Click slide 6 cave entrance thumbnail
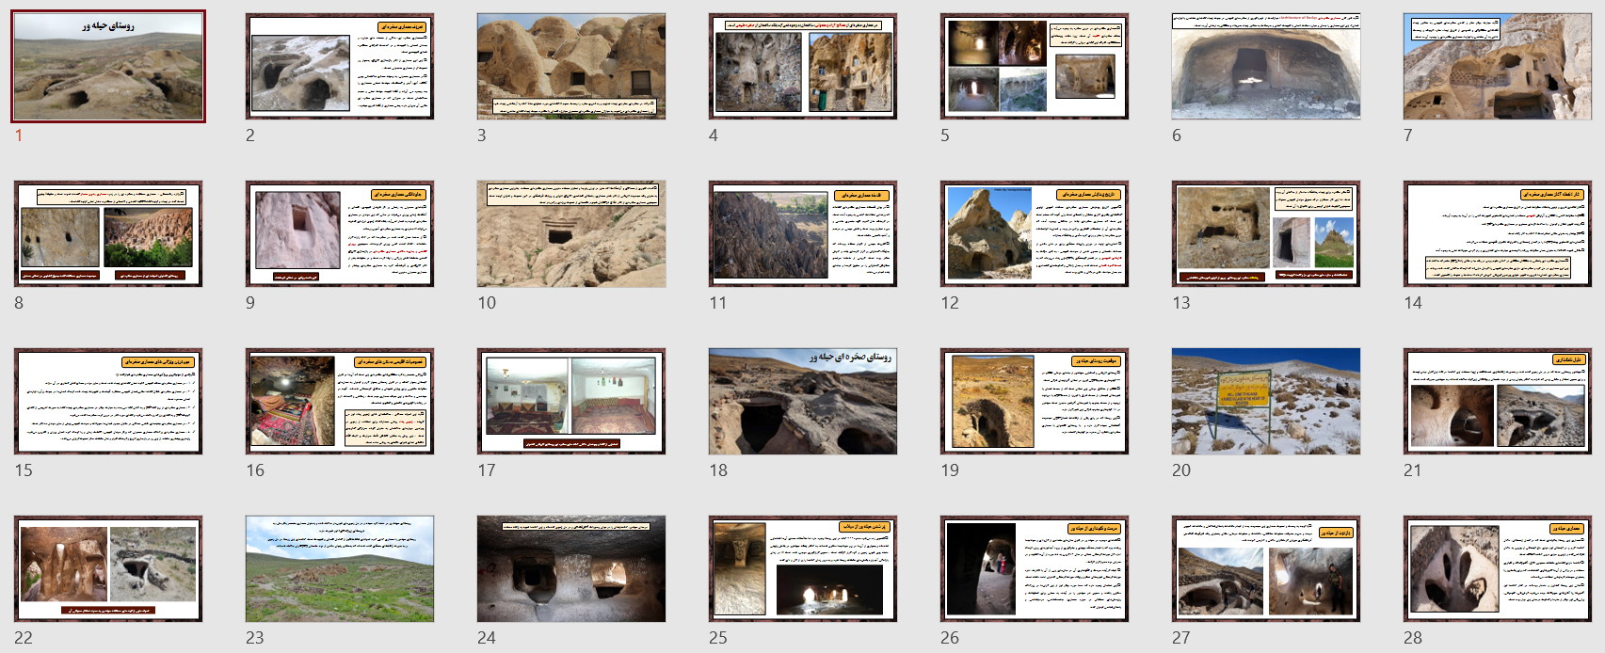 [1266, 67]
